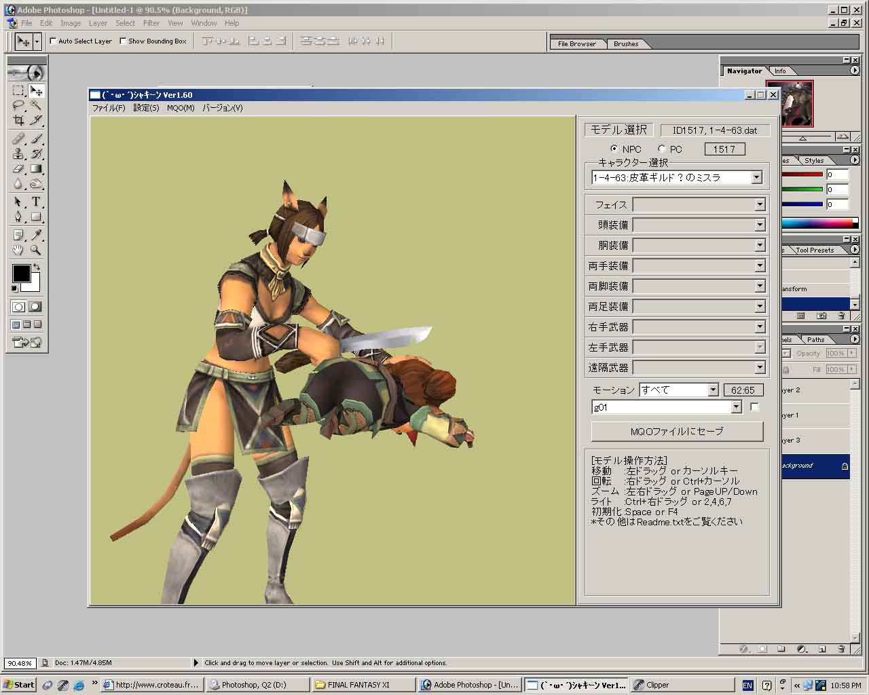
Task: Select the Rectangular Marquee tool
Action: pos(18,91)
